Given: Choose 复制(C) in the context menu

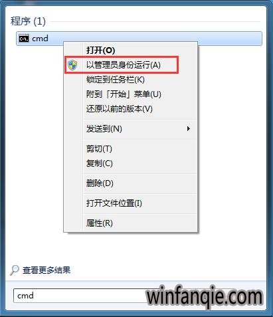Looking at the screenshot, I should pos(100,163).
